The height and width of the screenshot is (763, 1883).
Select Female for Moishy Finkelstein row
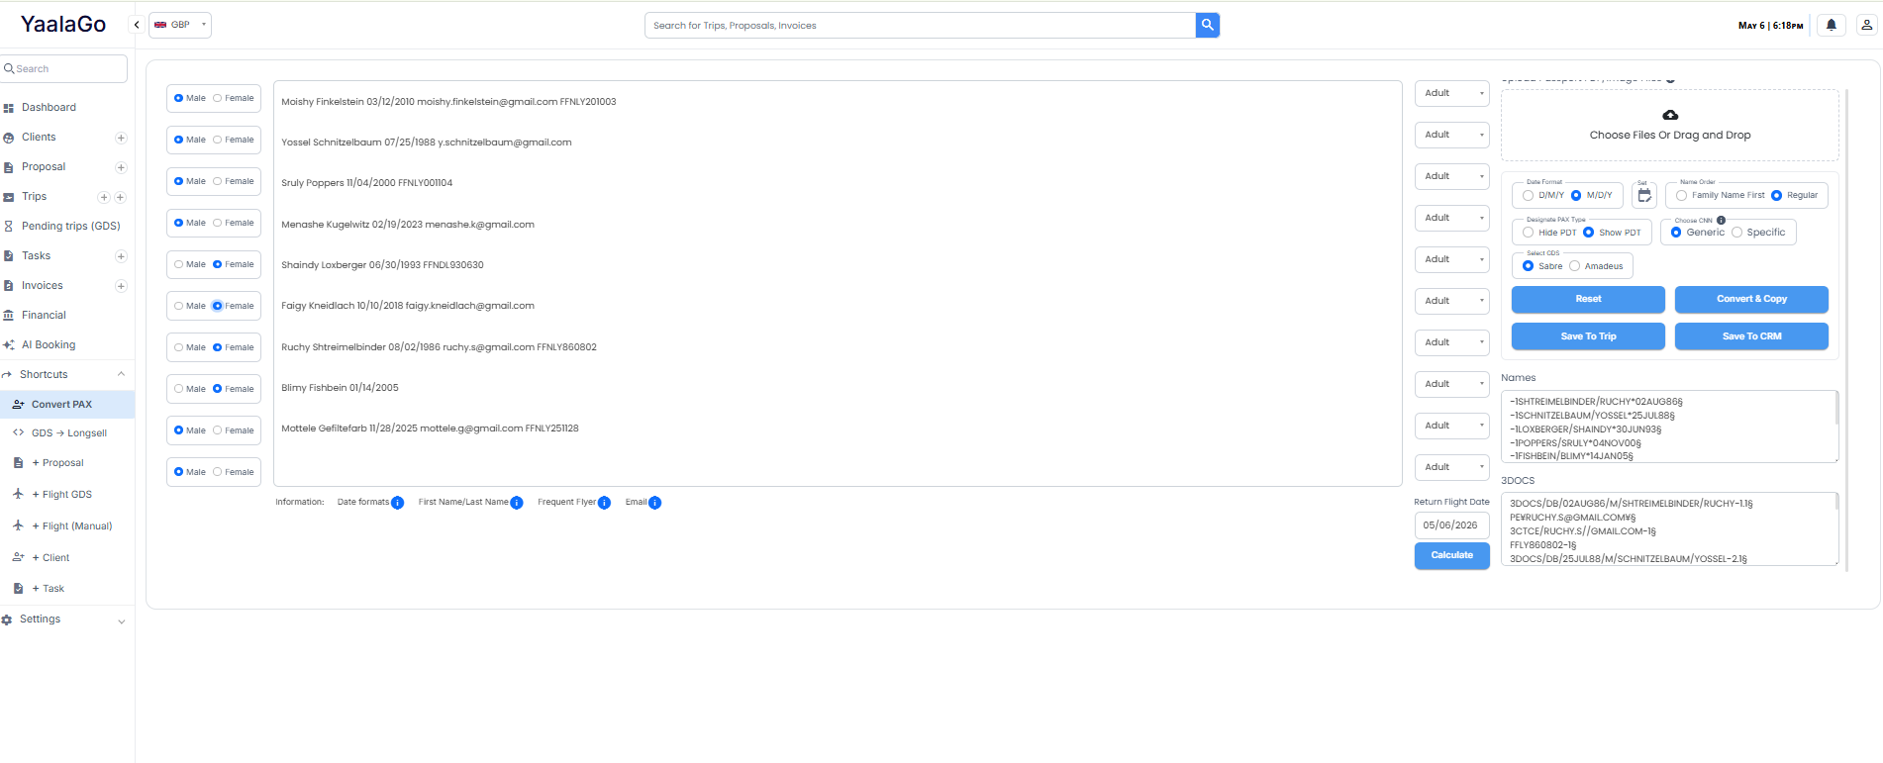click(217, 98)
